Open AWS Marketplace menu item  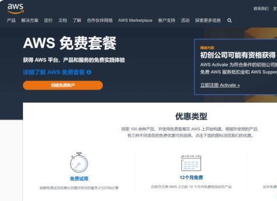click(x=135, y=20)
